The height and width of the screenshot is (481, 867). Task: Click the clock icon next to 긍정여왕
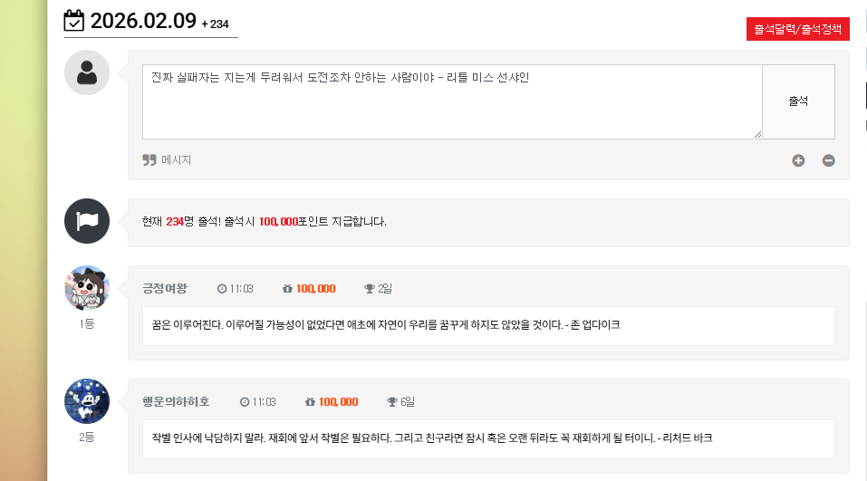(x=222, y=289)
